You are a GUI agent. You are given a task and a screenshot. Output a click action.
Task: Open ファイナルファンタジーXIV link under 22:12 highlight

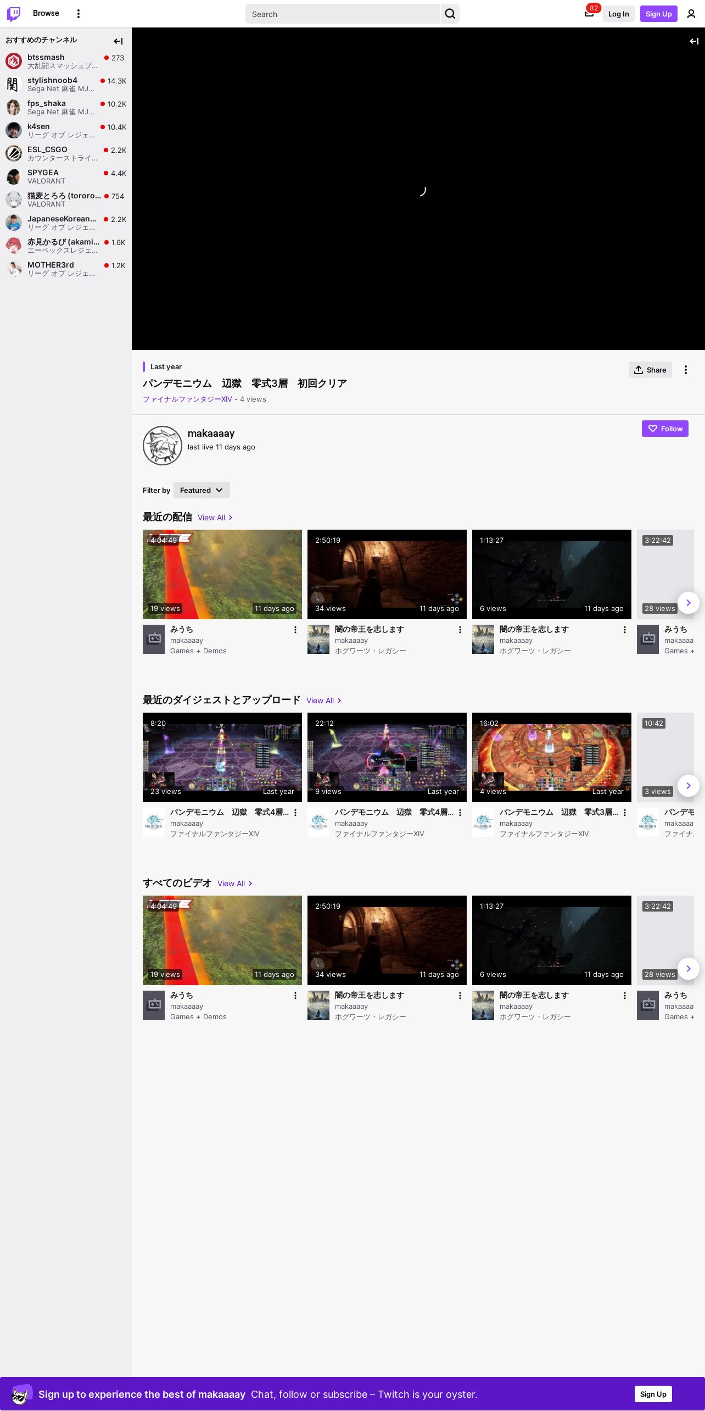(x=379, y=834)
